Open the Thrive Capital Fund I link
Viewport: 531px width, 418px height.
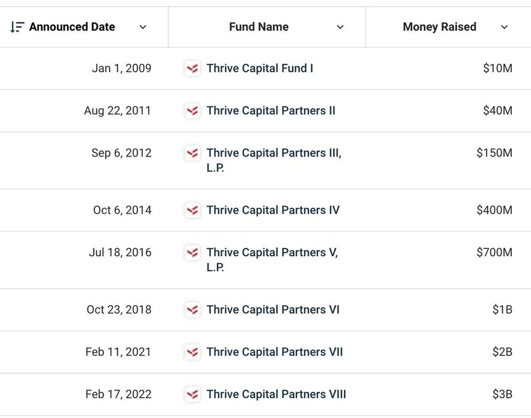coord(260,68)
